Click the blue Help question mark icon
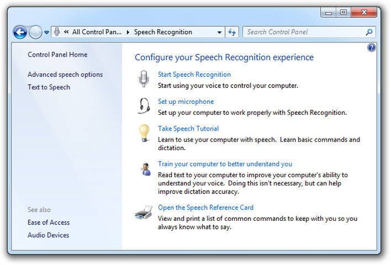The width and height of the screenshot is (391, 265). (371, 47)
